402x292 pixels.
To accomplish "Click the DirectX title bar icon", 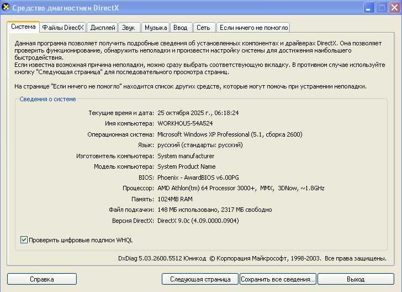I will (6, 7).
